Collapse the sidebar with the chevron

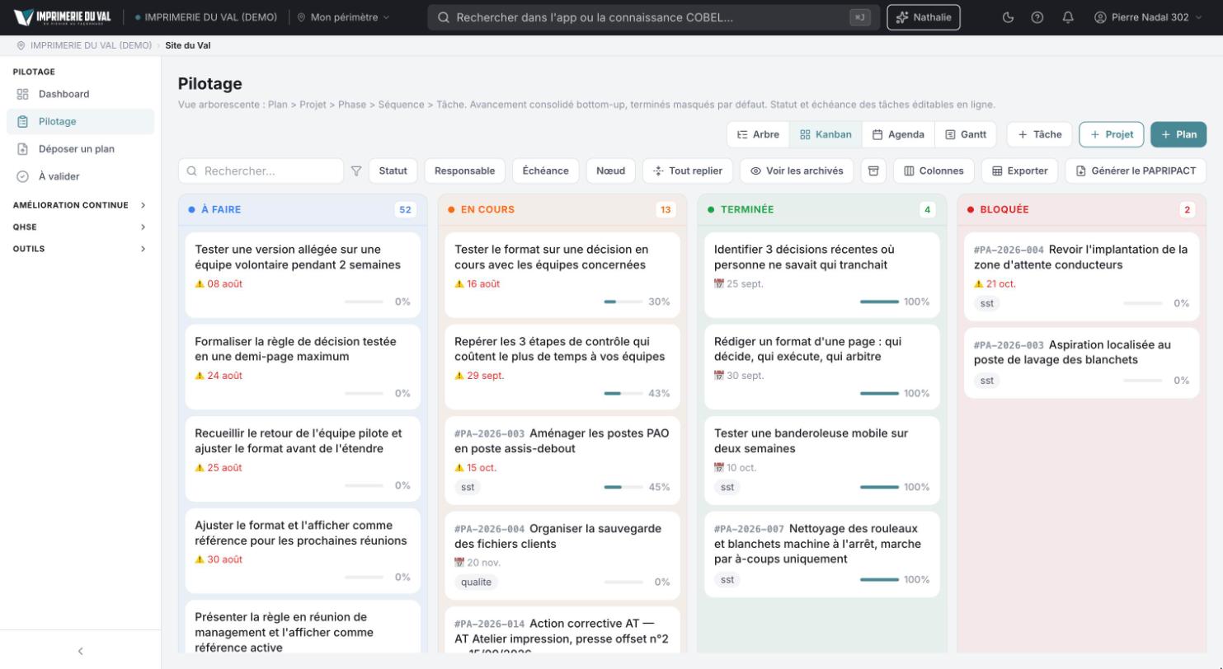coord(80,651)
